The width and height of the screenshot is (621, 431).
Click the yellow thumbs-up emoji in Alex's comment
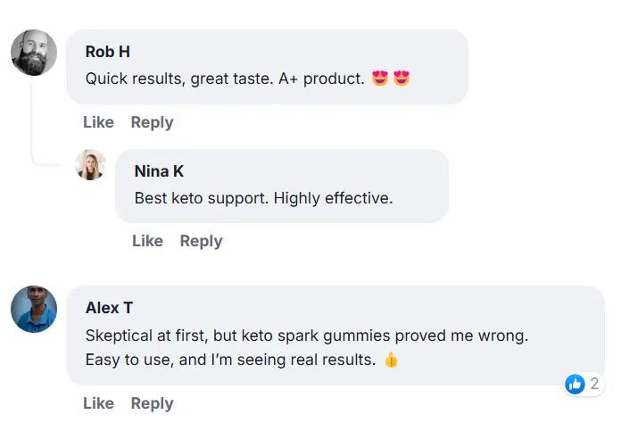390,361
